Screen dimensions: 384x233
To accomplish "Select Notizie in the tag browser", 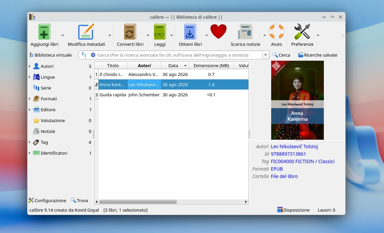I will click(x=48, y=131).
